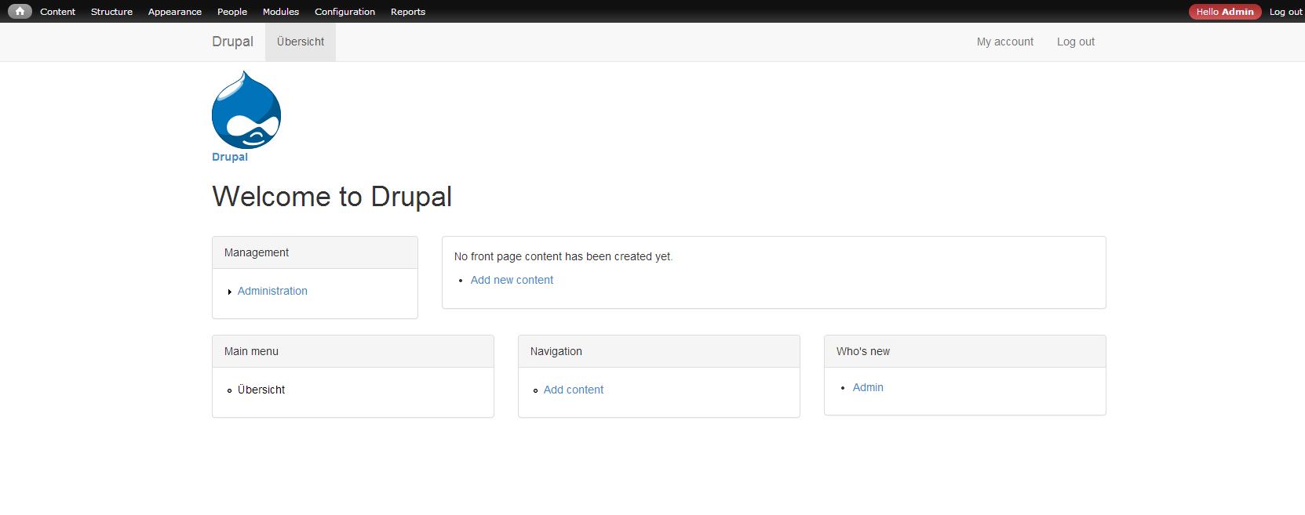
Task: Click 'No front page content' message
Action: (563, 256)
